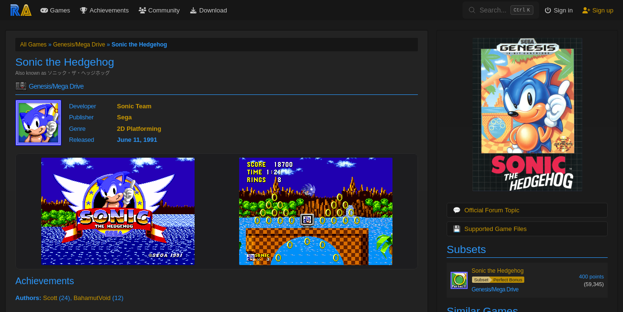The height and width of the screenshot is (312, 623).
Task: Open the Games menu
Action: click(55, 10)
